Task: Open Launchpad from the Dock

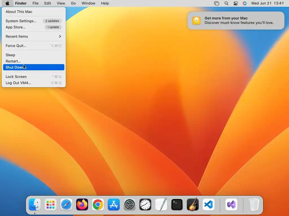Action: [x=51, y=204]
